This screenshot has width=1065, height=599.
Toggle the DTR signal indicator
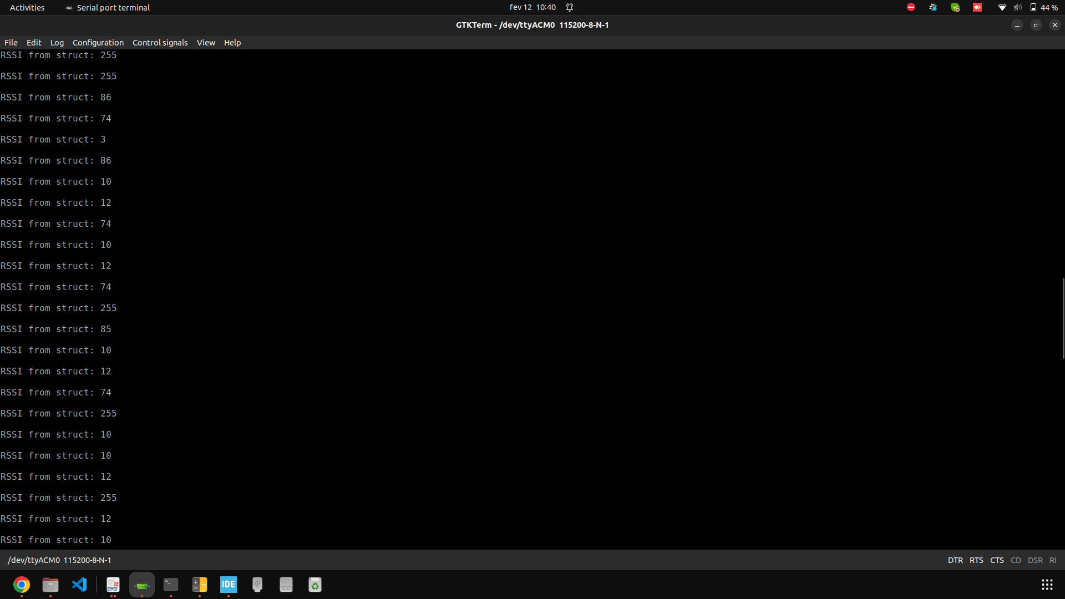pyautogui.click(x=955, y=560)
